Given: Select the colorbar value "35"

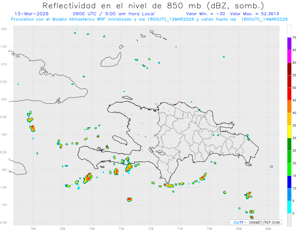Looking at the screenshot, I should click(x=294, y=125).
